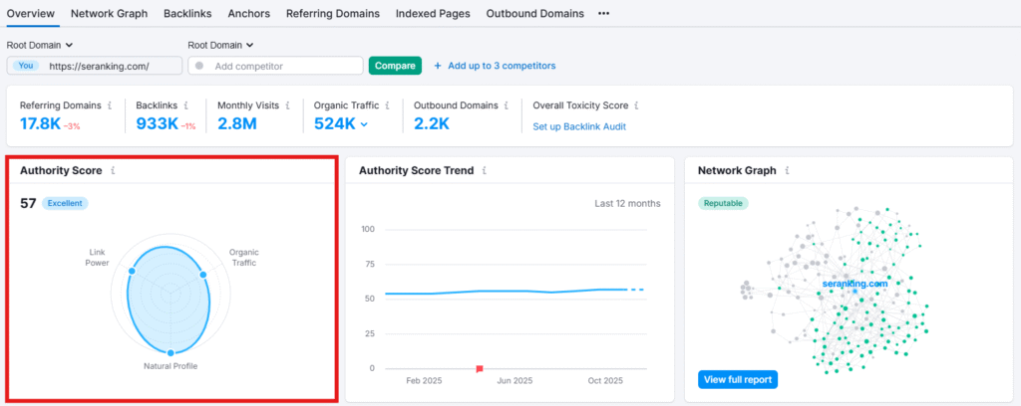Click the info icon beside Referring Domains

pyautogui.click(x=110, y=104)
